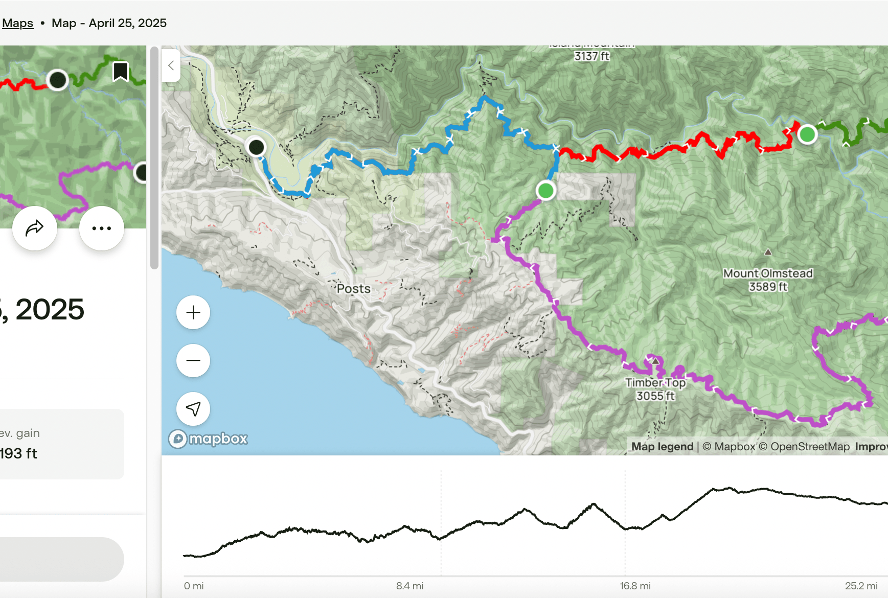This screenshot has height=598, width=888.
Task: Collapse the side panel chevron
Action: 171,65
